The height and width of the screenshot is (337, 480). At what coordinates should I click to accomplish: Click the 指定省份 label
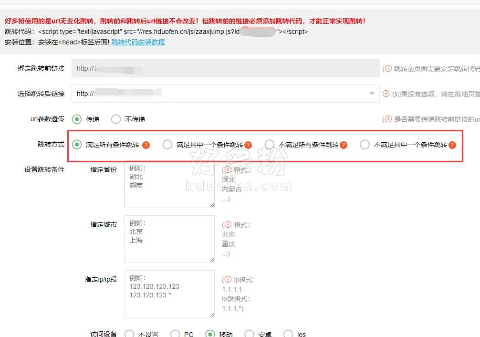104,169
